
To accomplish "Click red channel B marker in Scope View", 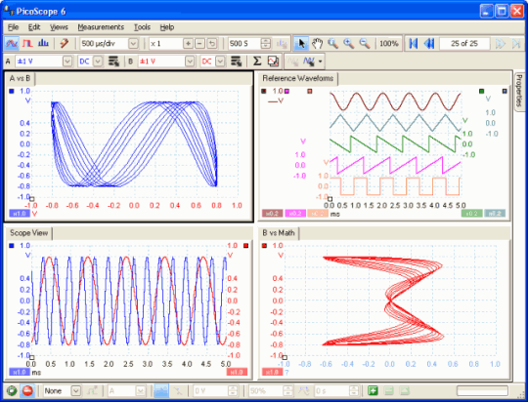I will click(x=245, y=246).
